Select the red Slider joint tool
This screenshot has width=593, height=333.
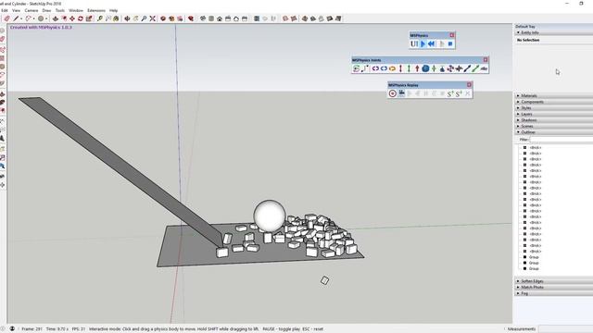(x=400, y=68)
